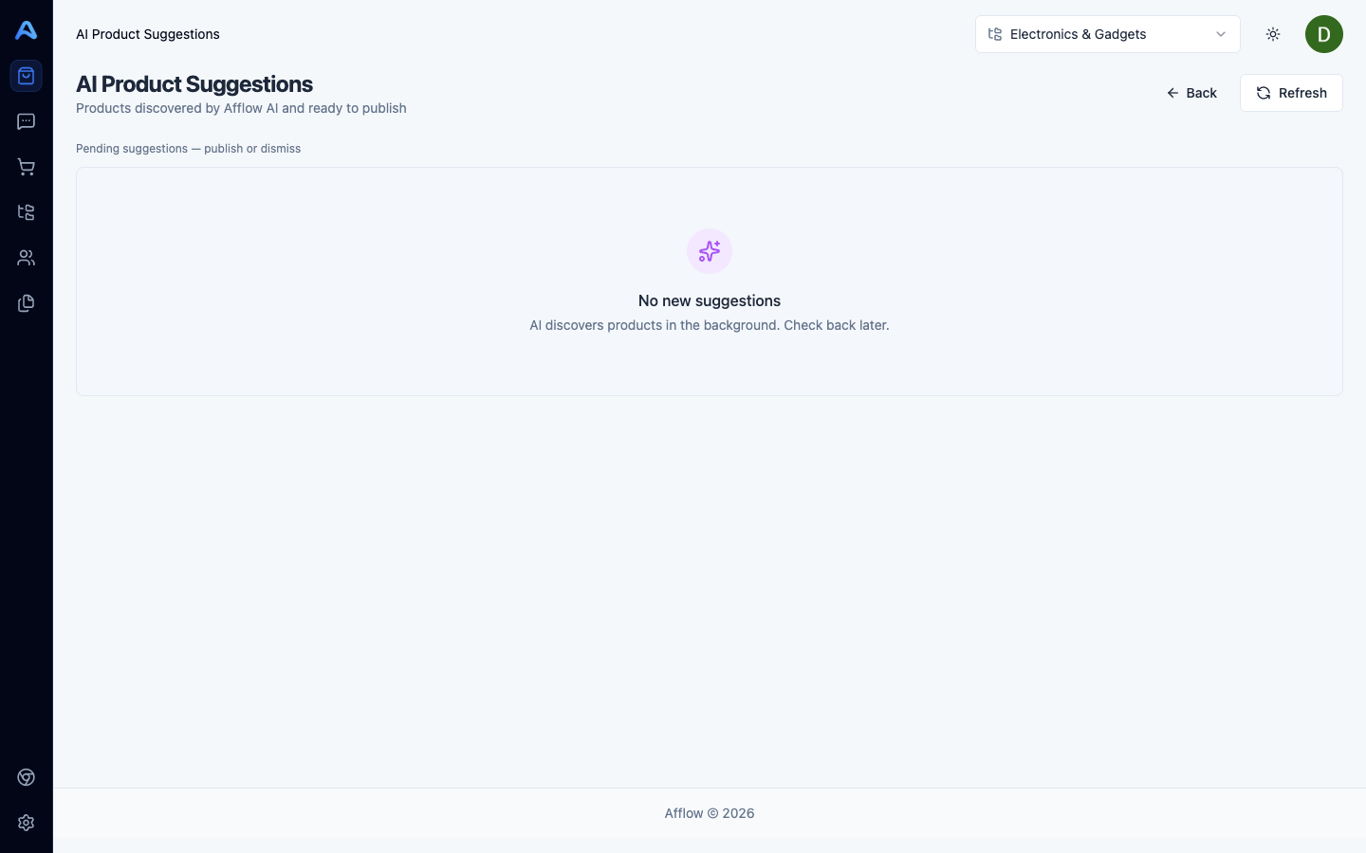Click the sparkle icon in the empty state
The height and width of the screenshot is (853, 1366).
(709, 251)
